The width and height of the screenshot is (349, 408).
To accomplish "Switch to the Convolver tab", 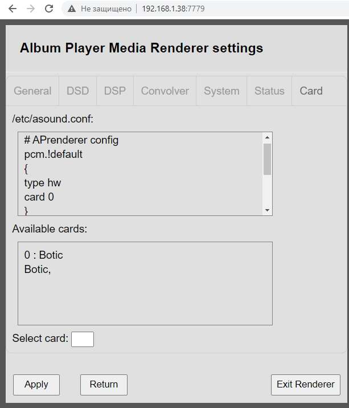I will click(x=165, y=91).
